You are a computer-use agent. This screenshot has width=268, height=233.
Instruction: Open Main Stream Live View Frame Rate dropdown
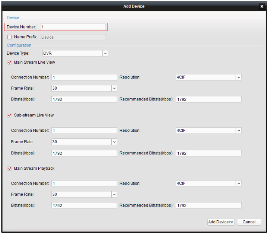click(114, 89)
